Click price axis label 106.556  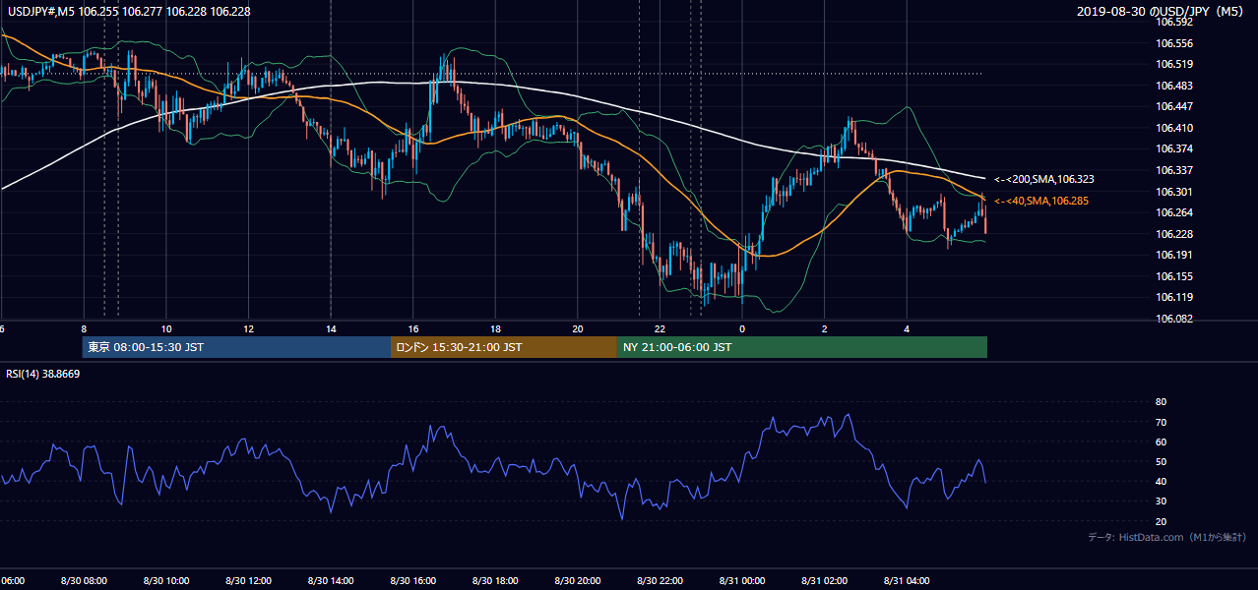click(x=1174, y=43)
